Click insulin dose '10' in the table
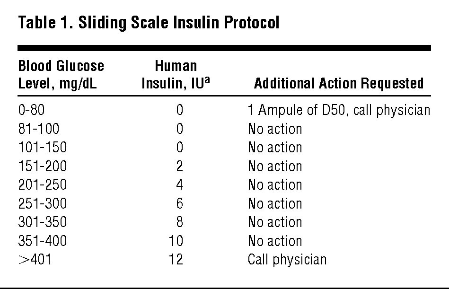The height and width of the screenshot is (298, 449). tap(176, 241)
